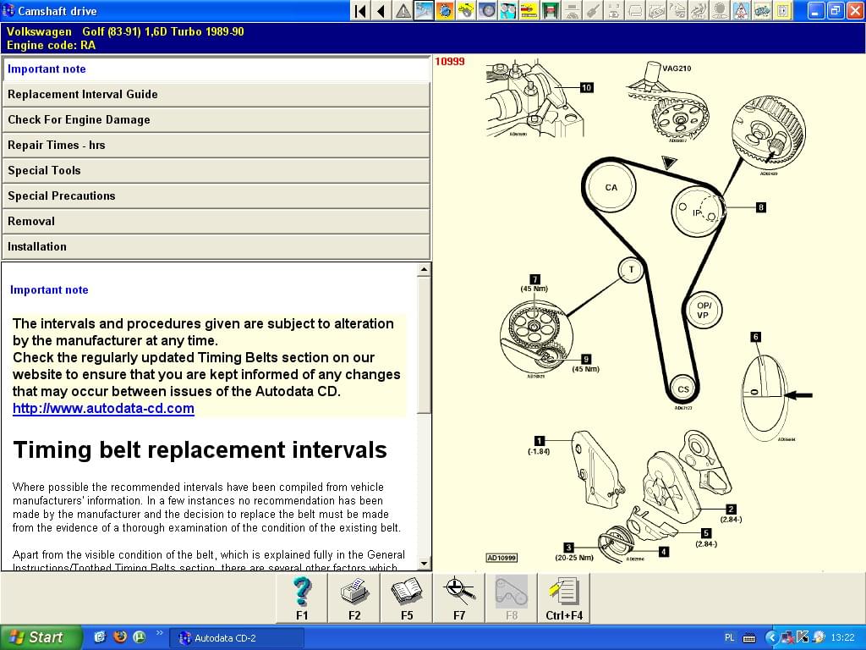Expand hidden system tray icons arrow
The image size is (866, 650).
tap(771, 638)
